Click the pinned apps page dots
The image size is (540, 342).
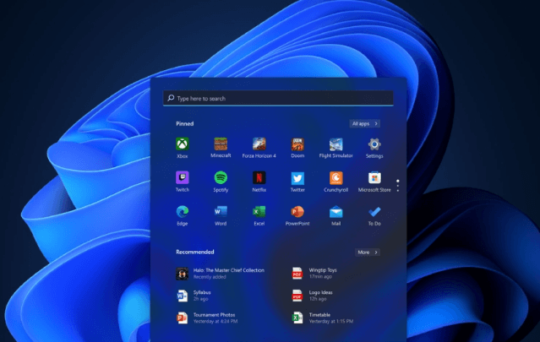(398, 186)
